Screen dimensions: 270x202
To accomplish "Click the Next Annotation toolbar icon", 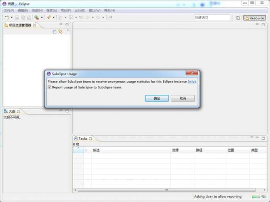I will tap(60, 17).
